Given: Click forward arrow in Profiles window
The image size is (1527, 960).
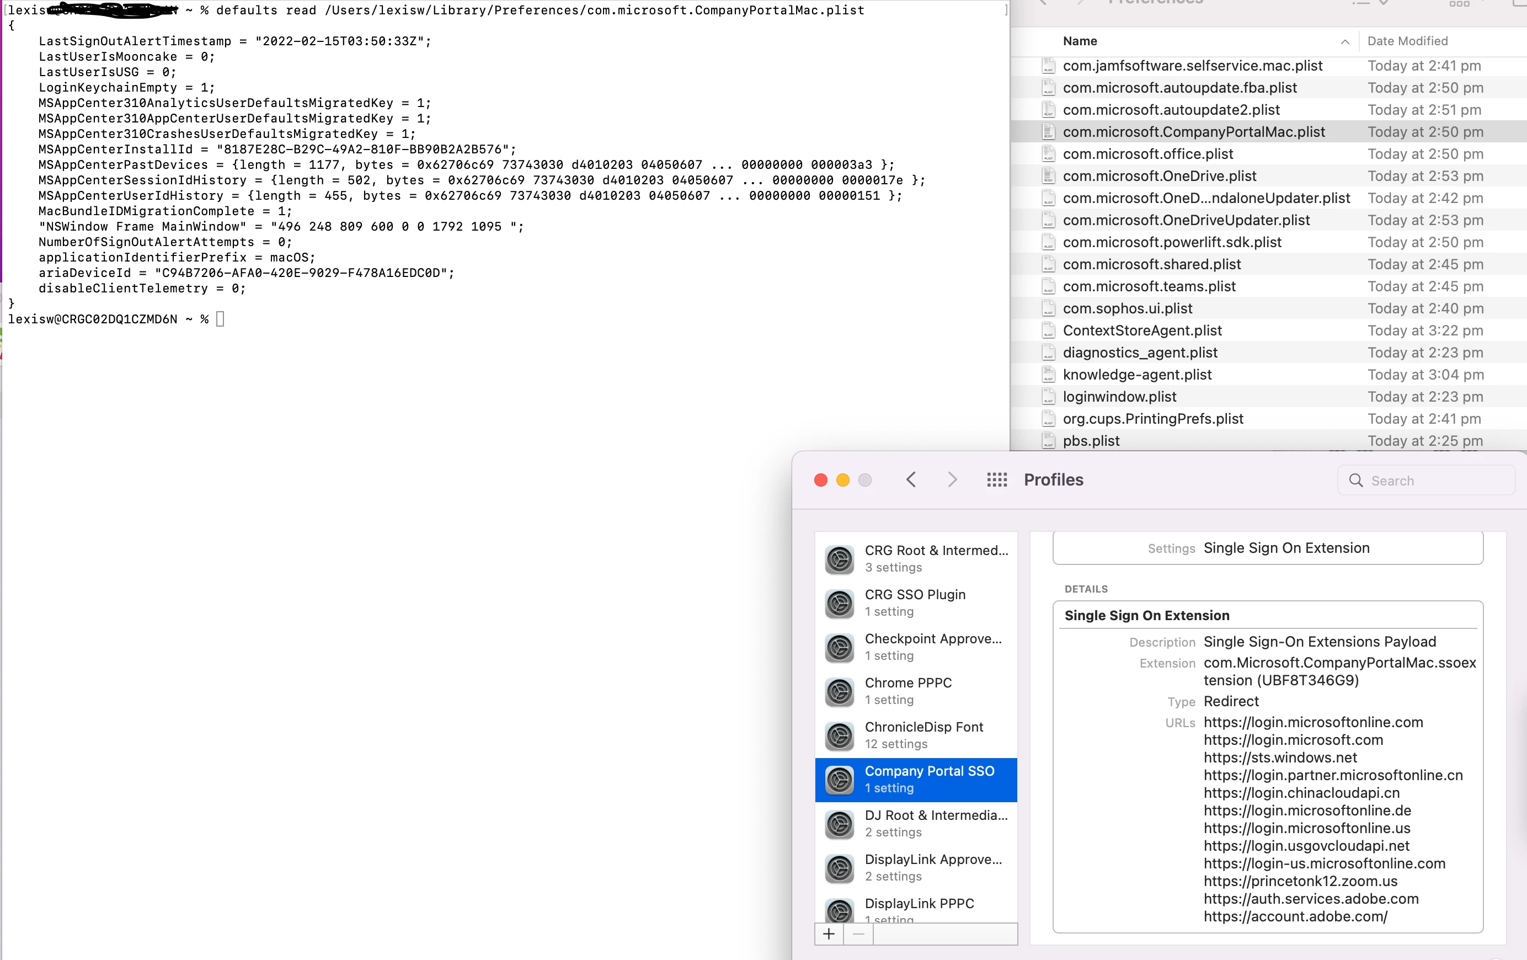Looking at the screenshot, I should pyautogui.click(x=952, y=479).
